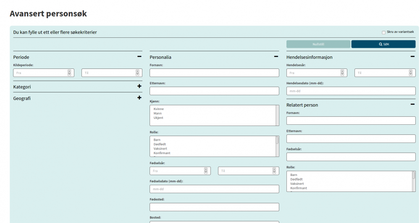Select Barn in Relatert person Rolle list
The width and height of the screenshot is (420, 223).
tap(294, 175)
